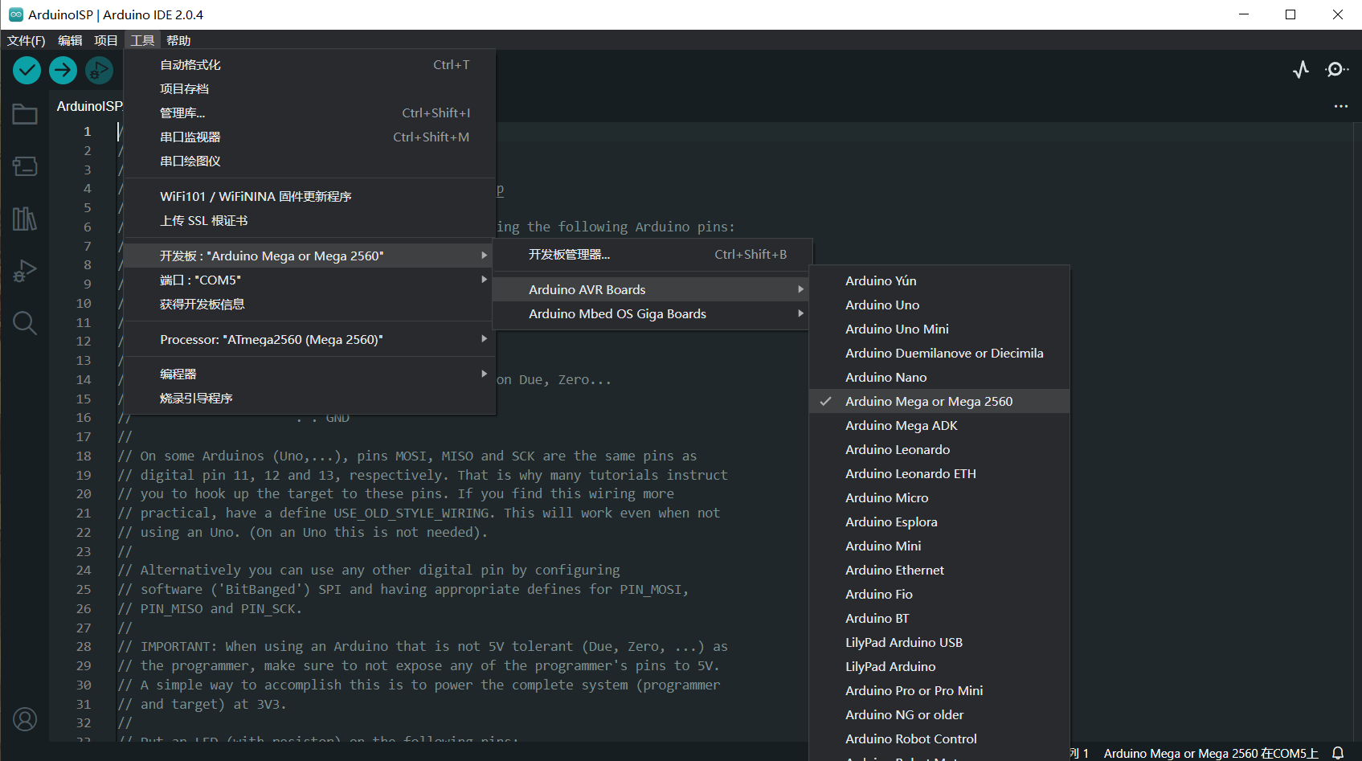Open the tab bar three-dots menu
The image size is (1362, 761).
point(1341,106)
